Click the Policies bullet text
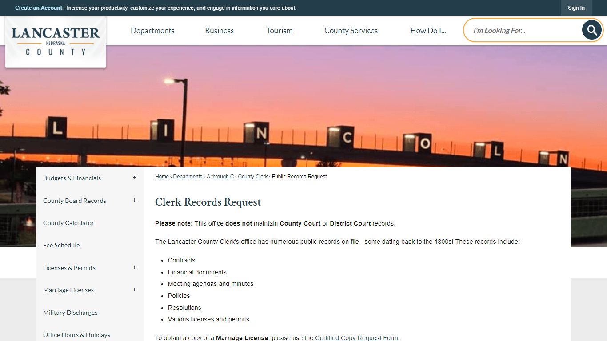 (179, 296)
